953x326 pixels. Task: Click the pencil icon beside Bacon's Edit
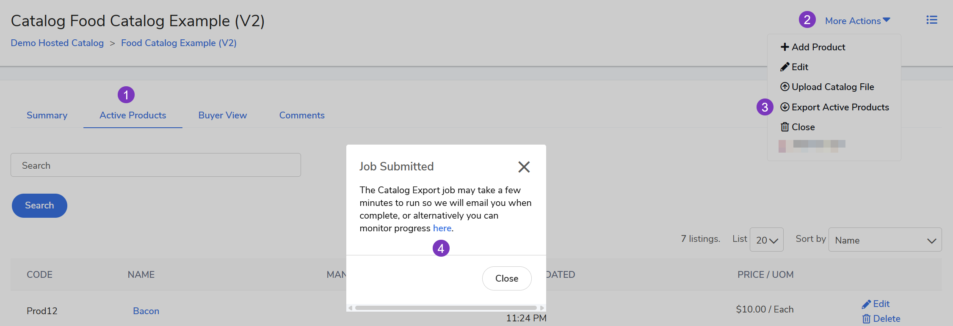point(866,304)
